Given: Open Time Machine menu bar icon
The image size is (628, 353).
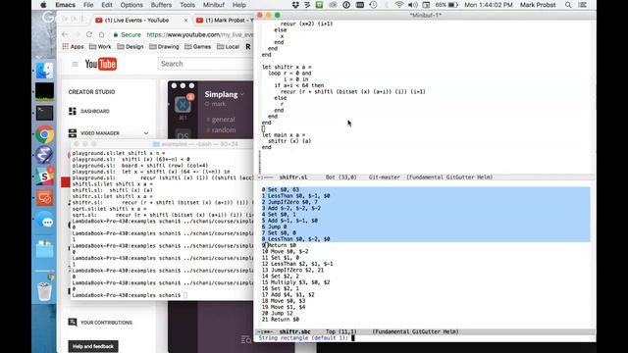Looking at the screenshot, I should tap(373, 5).
